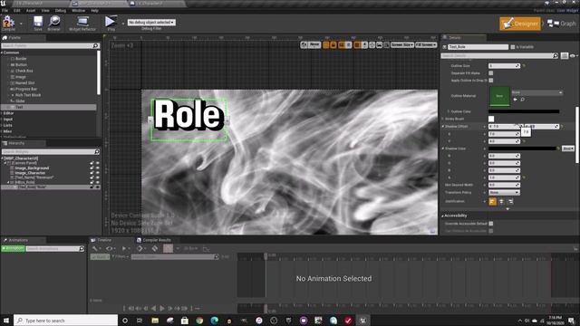Viewport: 580px width, 326px height.
Task: Open Details view options eye icon
Action: [x=573, y=56]
